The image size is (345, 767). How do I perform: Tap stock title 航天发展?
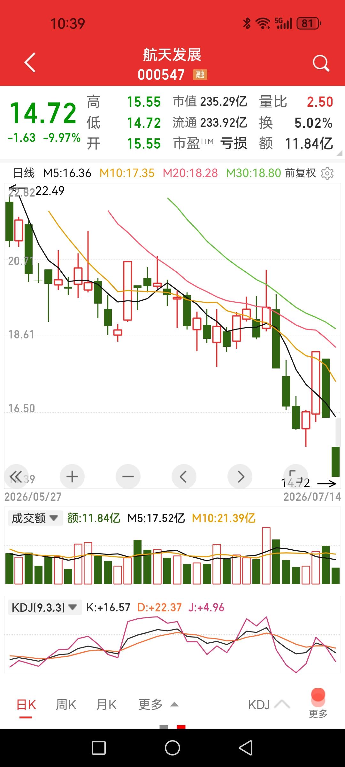click(172, 55)
